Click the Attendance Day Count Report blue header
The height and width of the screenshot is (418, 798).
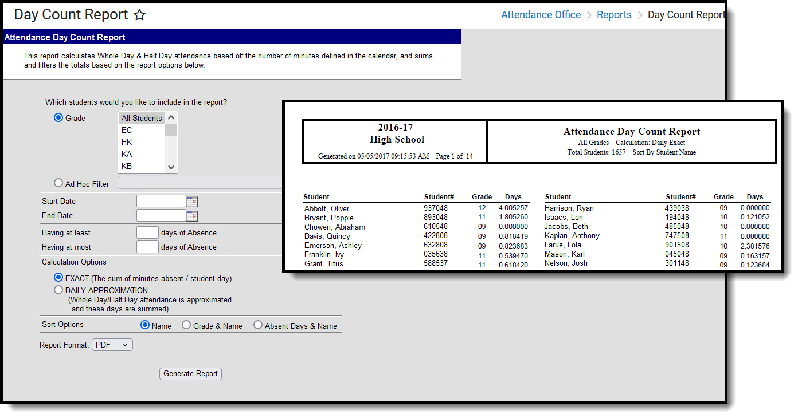[232, 37]
